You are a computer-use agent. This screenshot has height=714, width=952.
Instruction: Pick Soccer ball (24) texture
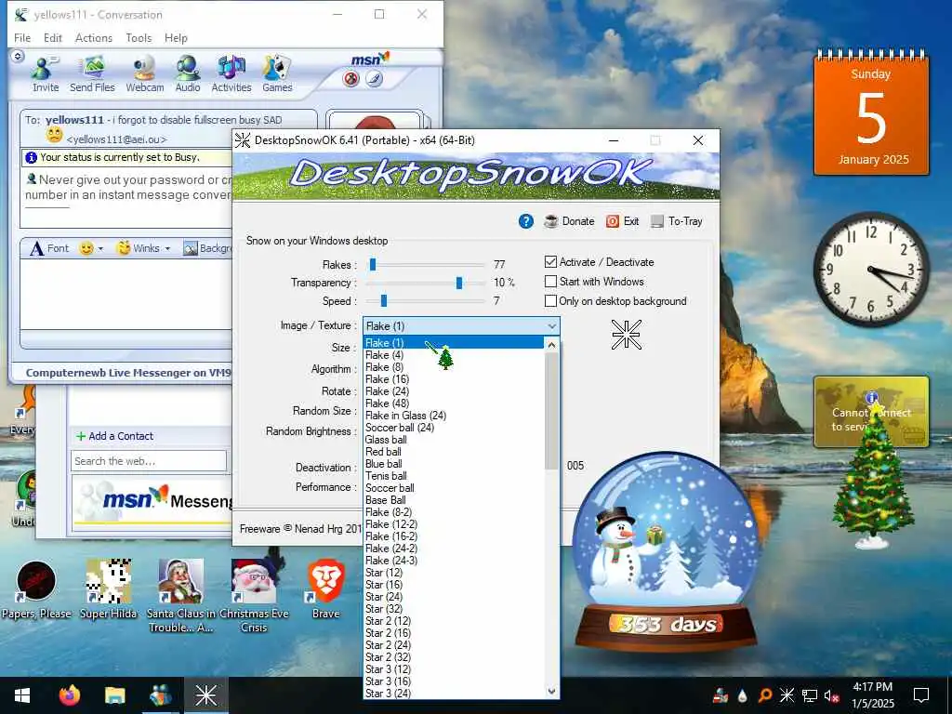point(454,428)
